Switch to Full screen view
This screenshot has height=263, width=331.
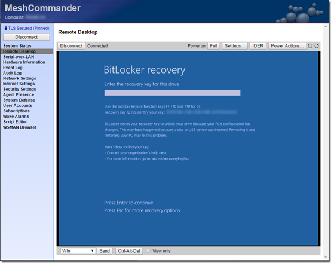pyautogui.click(x=214, y=46)
